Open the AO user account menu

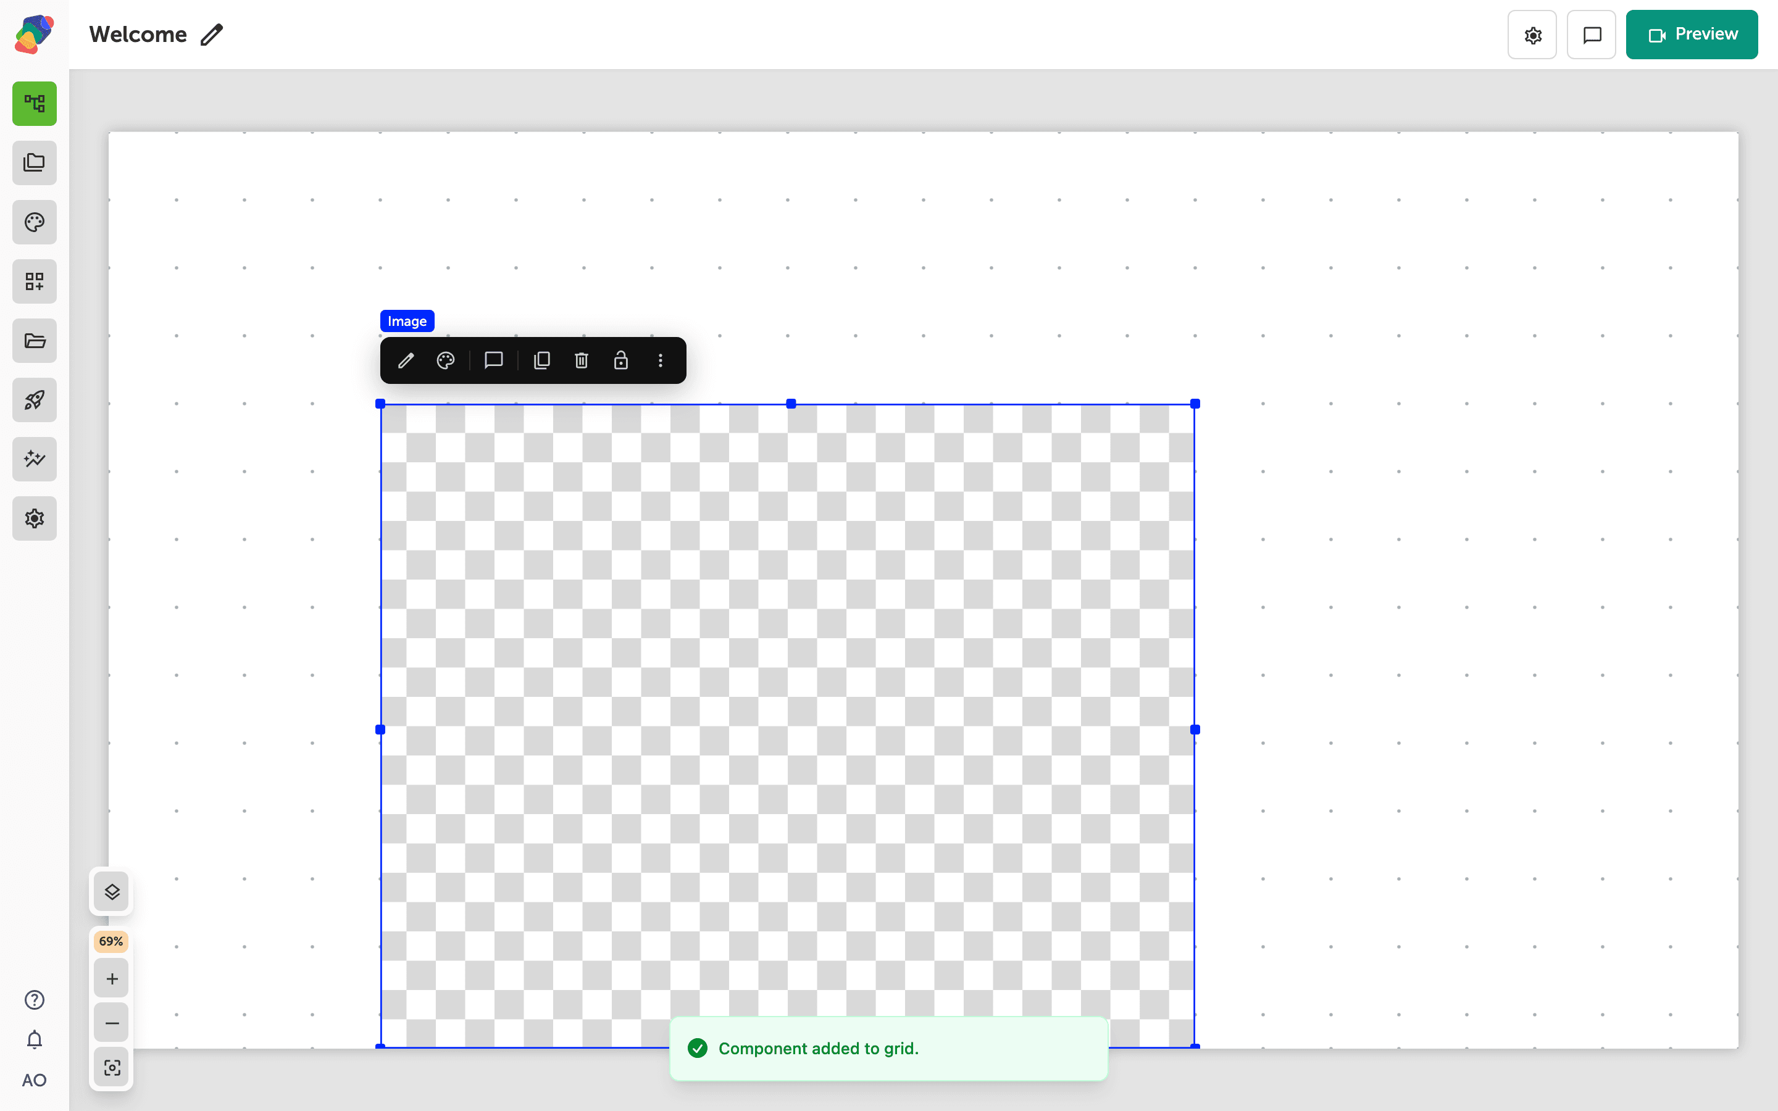point(35,1080)
